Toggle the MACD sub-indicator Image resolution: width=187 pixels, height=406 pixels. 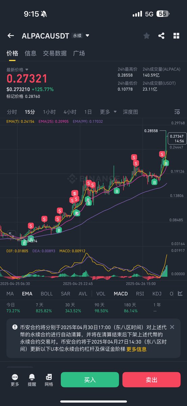click(x=121, y=294)
